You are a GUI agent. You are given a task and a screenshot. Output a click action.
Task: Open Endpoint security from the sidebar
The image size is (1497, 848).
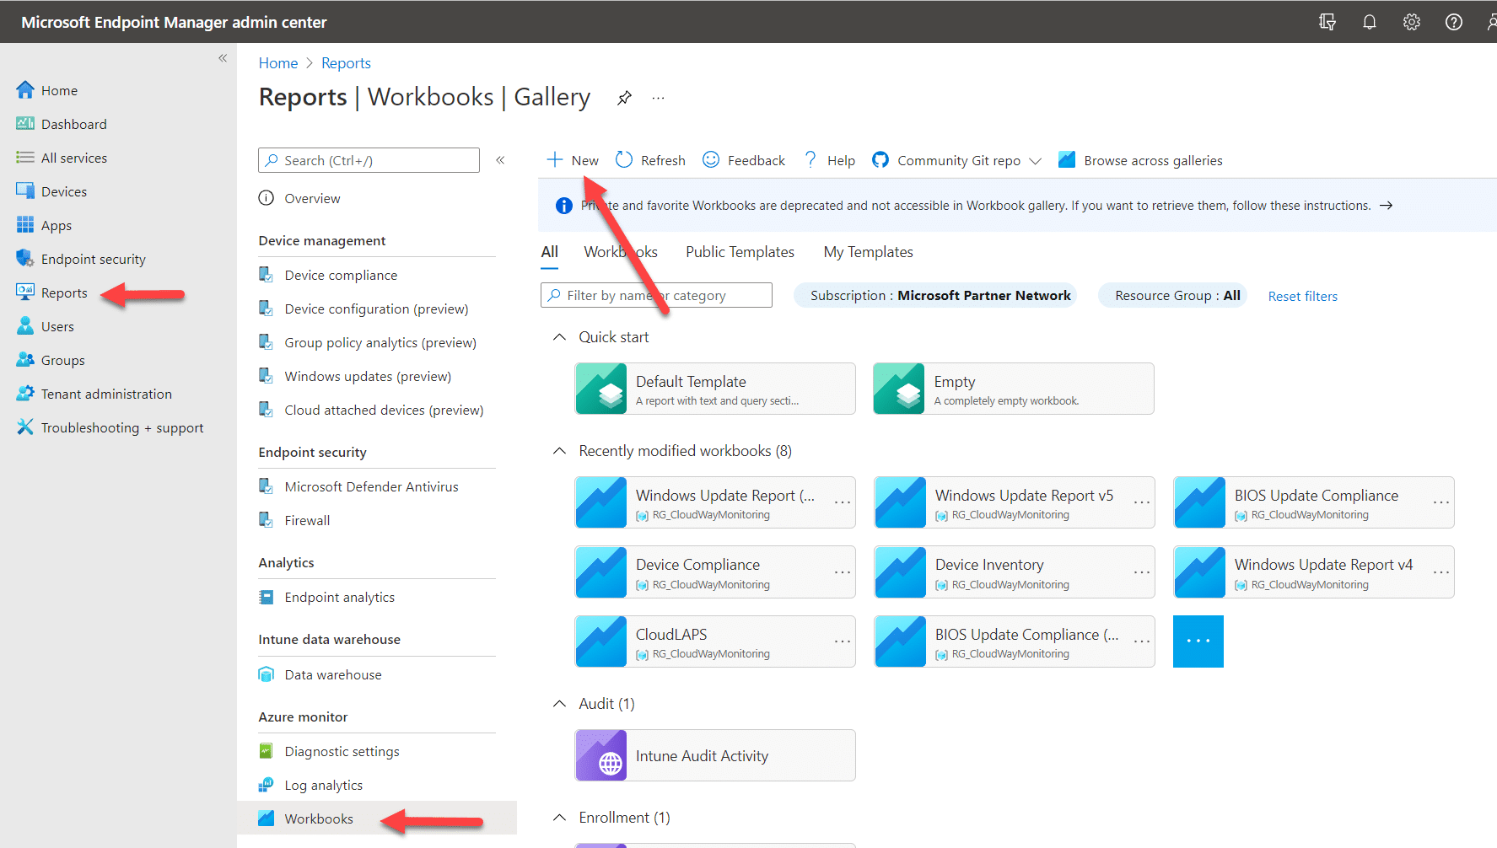pyautogui.click(x=92, y=258)
